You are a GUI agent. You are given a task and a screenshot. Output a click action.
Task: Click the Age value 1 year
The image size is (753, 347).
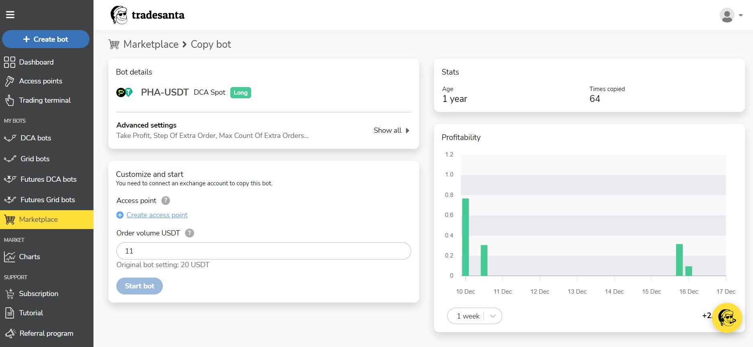[x=455, y=99]
